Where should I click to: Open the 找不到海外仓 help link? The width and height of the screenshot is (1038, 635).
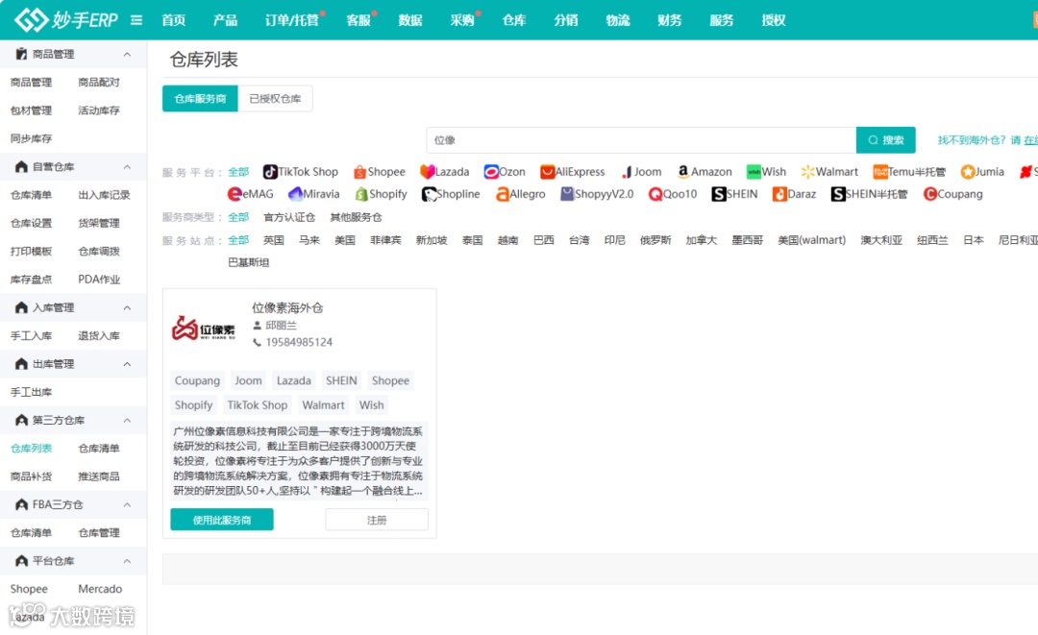[x=987, y=140]
